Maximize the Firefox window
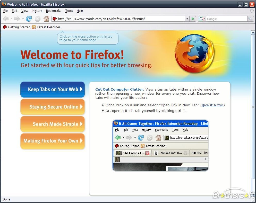The width and height of the screenshot is (256, 203). (246, 4)
